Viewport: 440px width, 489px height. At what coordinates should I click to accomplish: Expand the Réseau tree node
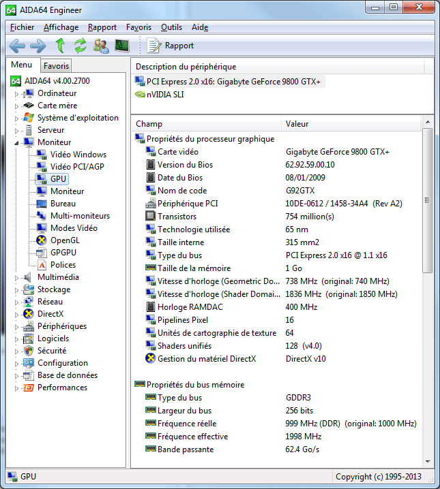coord(16,302)
